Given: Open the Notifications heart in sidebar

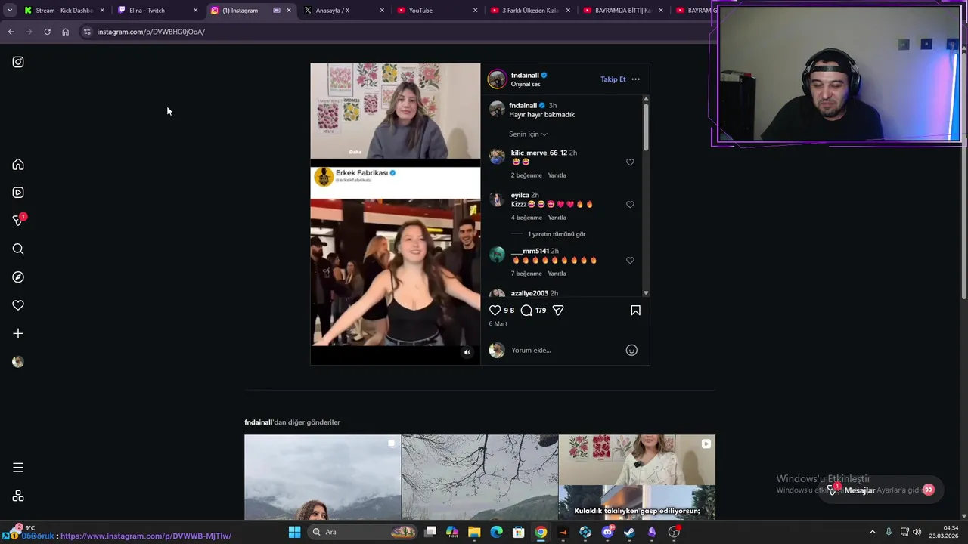Looking at the screenshot, I should click(x=18, y=305).
